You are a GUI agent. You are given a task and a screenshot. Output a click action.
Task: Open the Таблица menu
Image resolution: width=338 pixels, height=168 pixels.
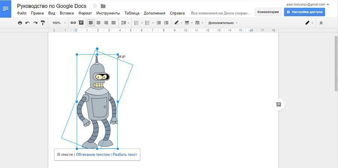point(132,13)
